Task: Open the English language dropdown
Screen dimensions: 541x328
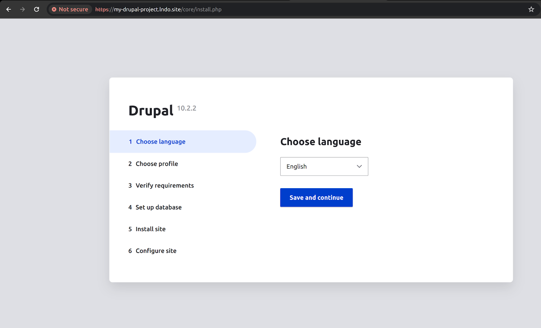Action: 324,166
